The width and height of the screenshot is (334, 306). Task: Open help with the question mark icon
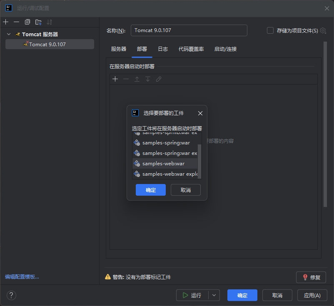pos(11,295)
